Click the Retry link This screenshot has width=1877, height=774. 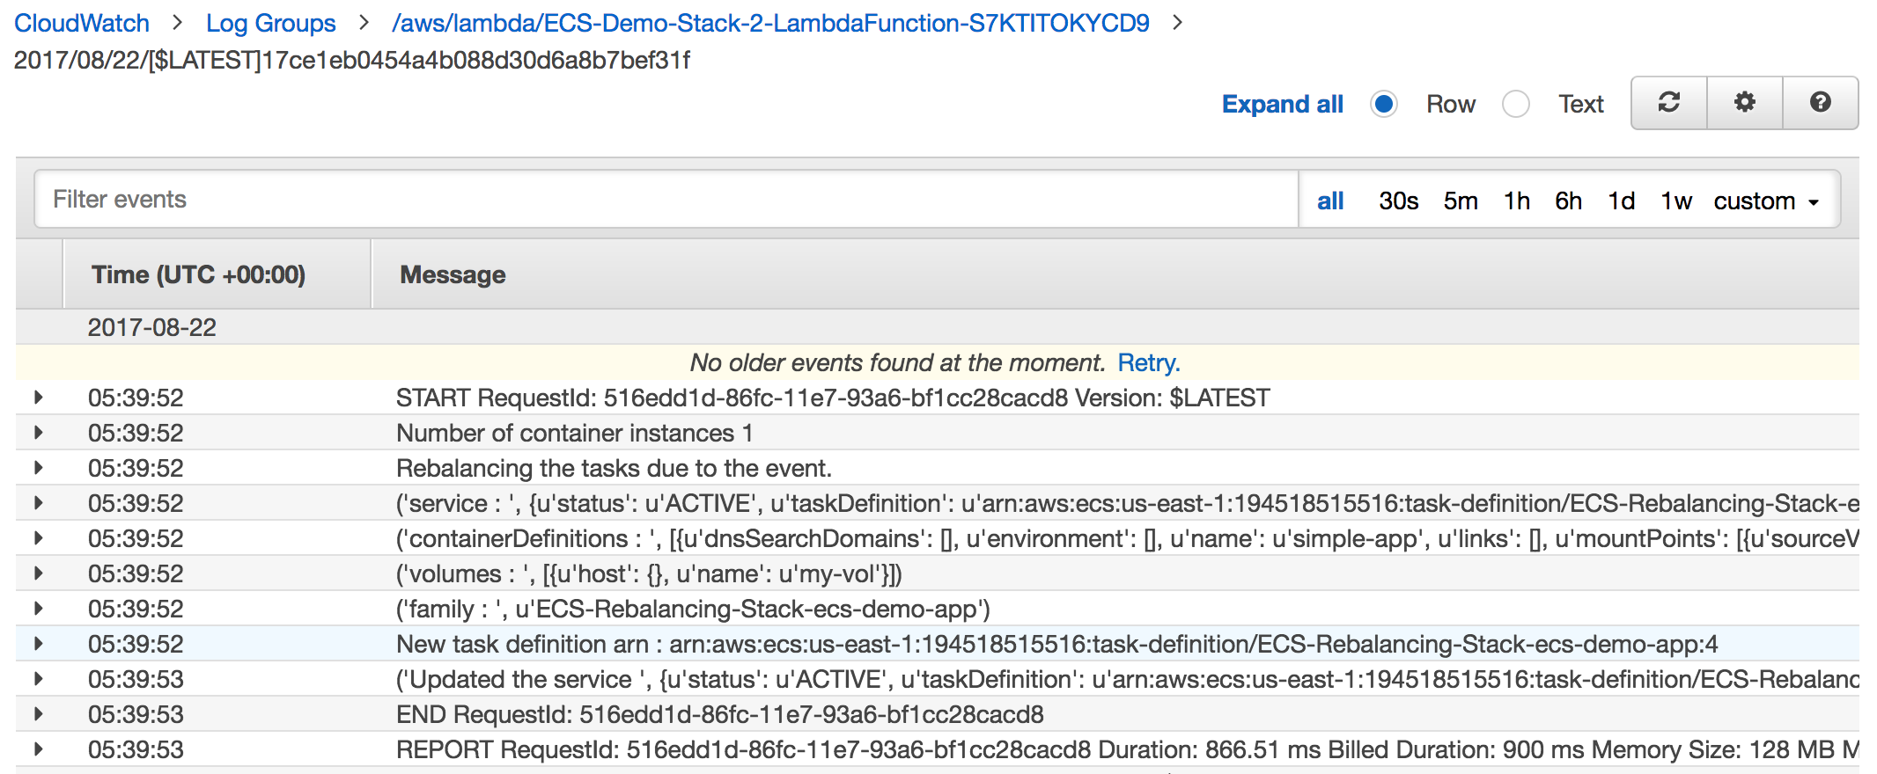point(1149,362)
